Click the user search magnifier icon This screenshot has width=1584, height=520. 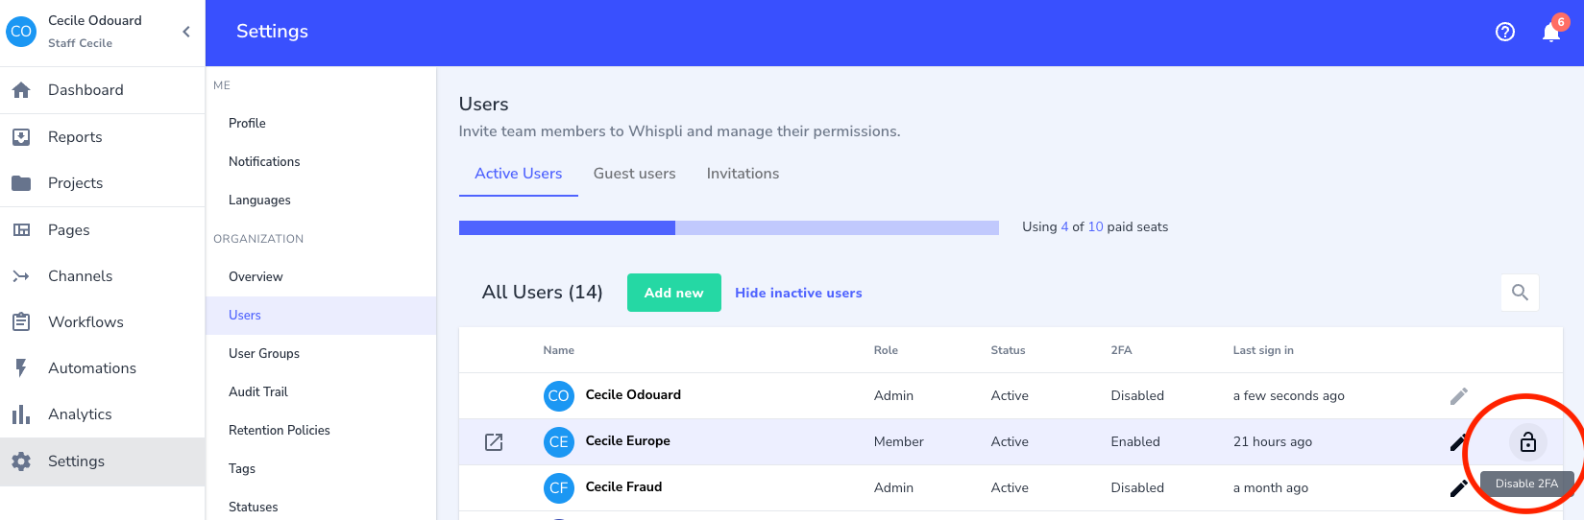coord(1520,293)
